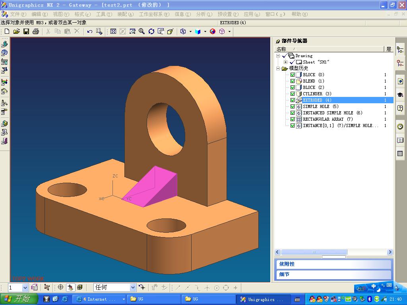
Task: Click the Zoom window icon with magnifier box
Action: click(132, 31)
